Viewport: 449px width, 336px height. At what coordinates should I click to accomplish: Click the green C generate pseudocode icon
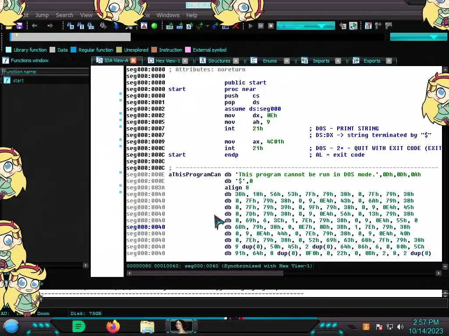[353, 26]
